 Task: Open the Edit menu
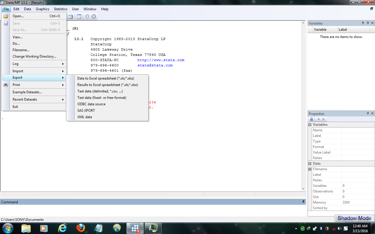[x=16, y=9]
